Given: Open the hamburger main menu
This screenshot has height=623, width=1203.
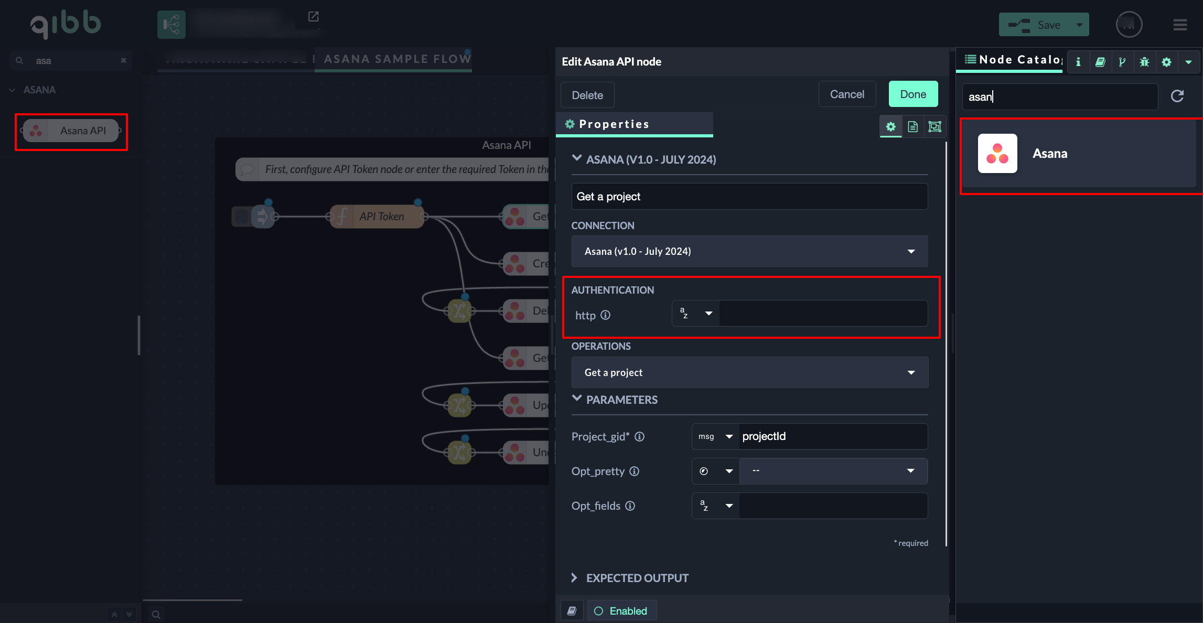Looking at the screenshot, I should click(x=1180, y=25).
